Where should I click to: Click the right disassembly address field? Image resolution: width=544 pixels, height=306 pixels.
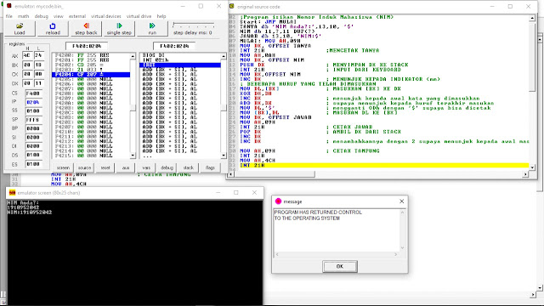[174, 46]
